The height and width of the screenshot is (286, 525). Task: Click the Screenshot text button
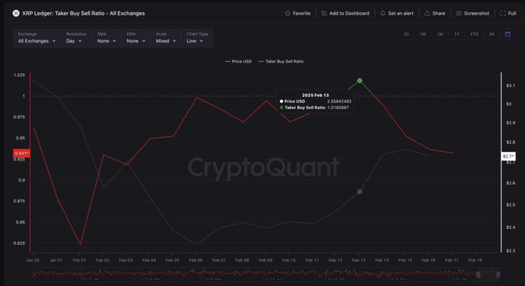pyautogui.click(x=476, y=13)
